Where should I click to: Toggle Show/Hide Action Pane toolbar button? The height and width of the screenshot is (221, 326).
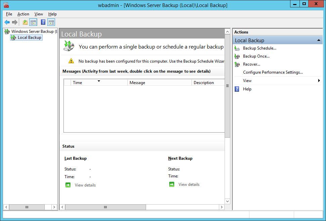[51, 22]
